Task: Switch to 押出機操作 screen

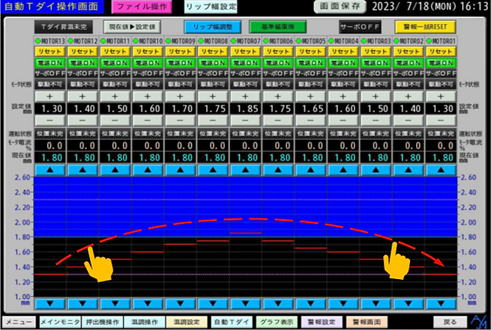Action: click(x=103, y=323)
